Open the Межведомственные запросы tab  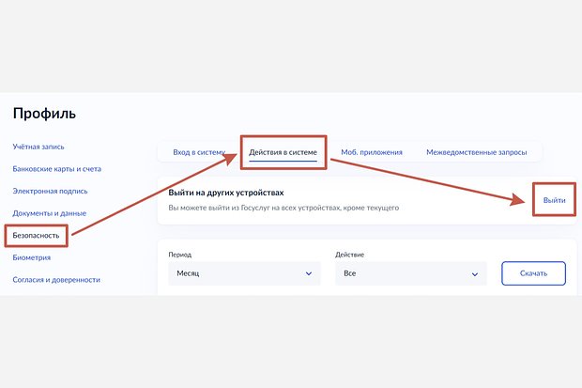[477, 152]
